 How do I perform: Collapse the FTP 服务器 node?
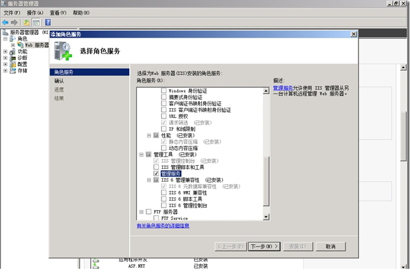point(141,211)
